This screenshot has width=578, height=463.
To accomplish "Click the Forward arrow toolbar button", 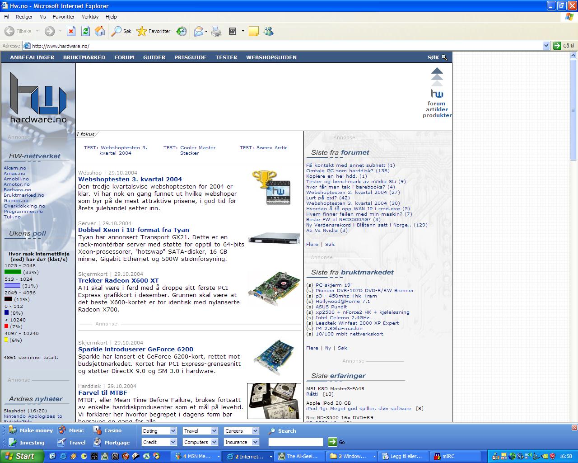I will pos(50,31).
